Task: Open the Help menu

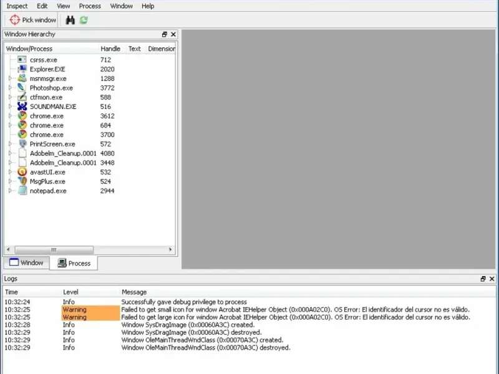Action: coord(148,6)
